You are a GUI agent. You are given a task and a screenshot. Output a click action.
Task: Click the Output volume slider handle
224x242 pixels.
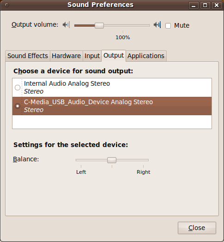click(99, 25)
